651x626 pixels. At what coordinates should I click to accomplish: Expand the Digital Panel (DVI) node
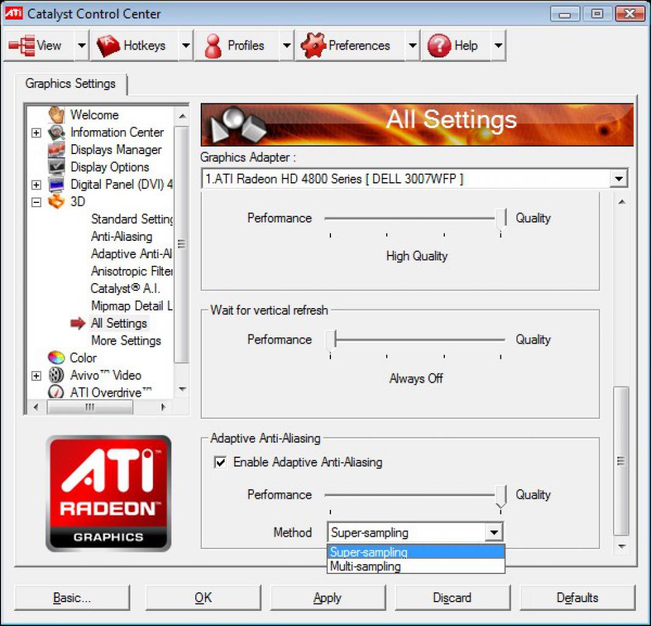pos(36,185)
